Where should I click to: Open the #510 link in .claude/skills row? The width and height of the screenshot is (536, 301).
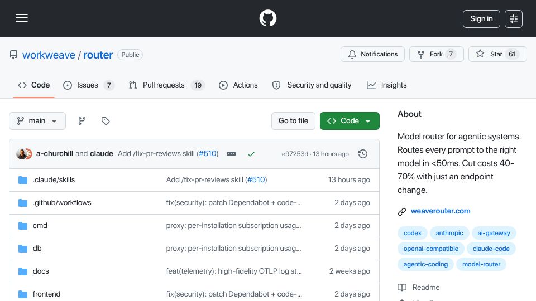[256, 180]
